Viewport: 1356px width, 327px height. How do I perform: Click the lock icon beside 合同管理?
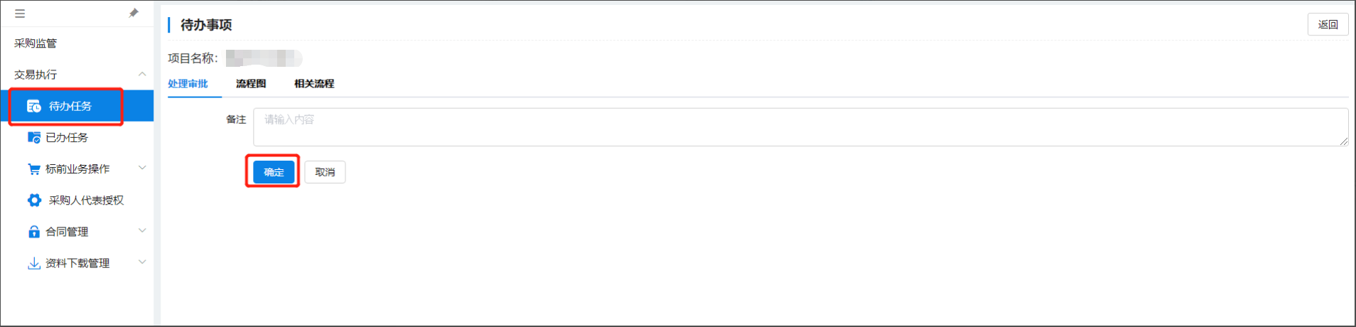point(34,232)
